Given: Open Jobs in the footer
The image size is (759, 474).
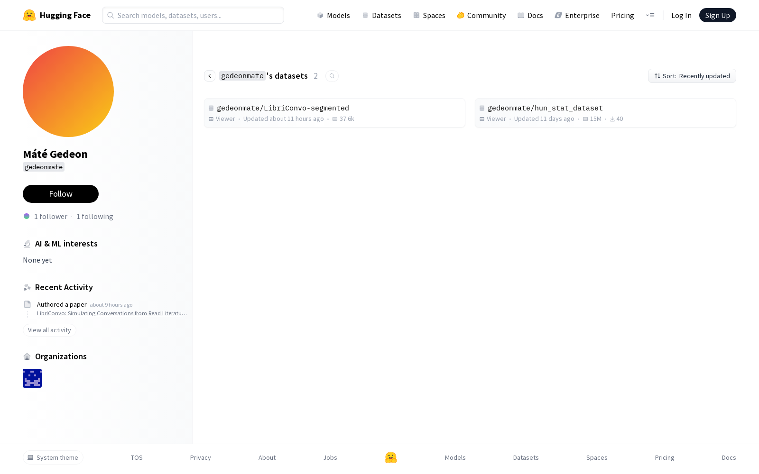Looking at the screenshot, I should pos(330,457).
